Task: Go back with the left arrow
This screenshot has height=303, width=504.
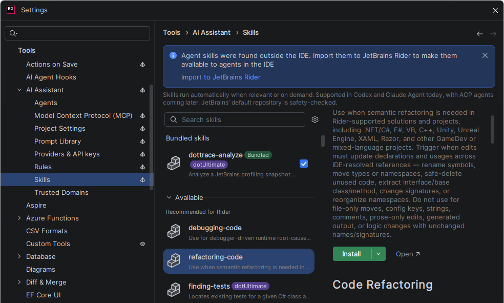Action: click(x=480, y=34)
